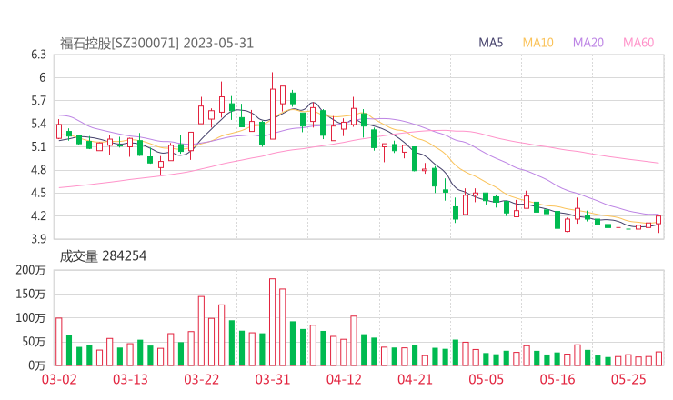673x400 pixels.
Task: Click the 200万 volume axis label
Action: (x=31, y=270)
